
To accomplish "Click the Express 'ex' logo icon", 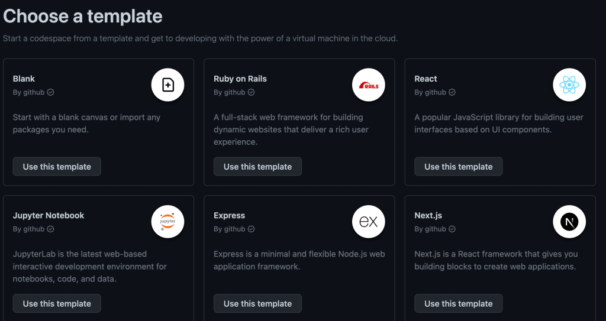I will pos(369,222).
